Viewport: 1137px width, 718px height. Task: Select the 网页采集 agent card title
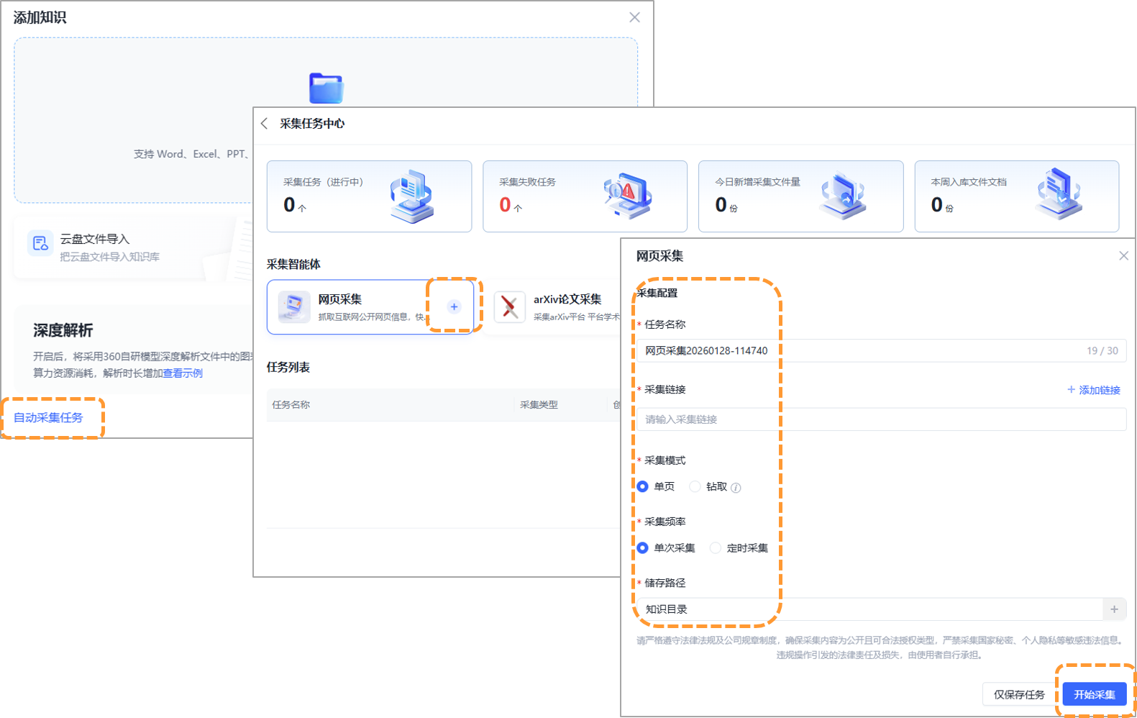(340, 299)
